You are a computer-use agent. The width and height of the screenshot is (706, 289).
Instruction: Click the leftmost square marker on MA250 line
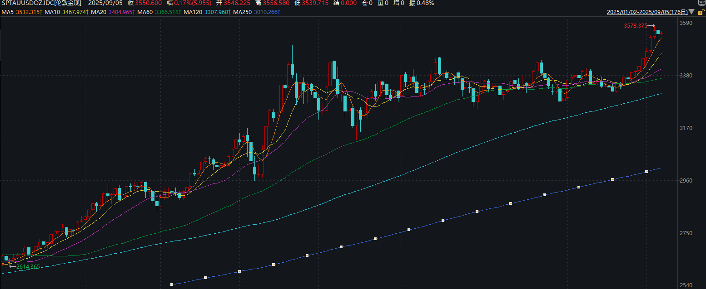pyautogui.click(x=172, y=284)
